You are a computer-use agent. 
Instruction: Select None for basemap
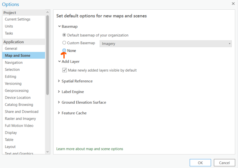64,50
